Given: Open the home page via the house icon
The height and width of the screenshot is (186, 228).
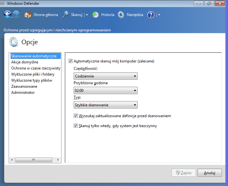Looking at the screenshot, I should 28,15.
